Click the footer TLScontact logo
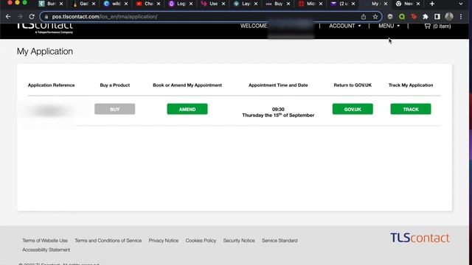The image size is (472, 265). point(420,238)
